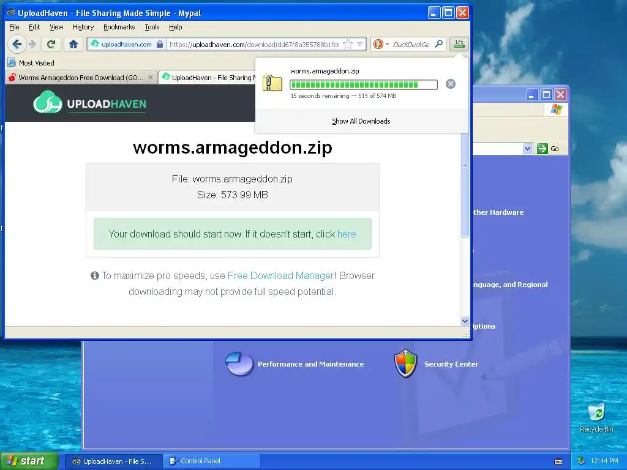Switch to Control Panel taskbar button
The image size is (627, 470).
click(x=212, y=461)
